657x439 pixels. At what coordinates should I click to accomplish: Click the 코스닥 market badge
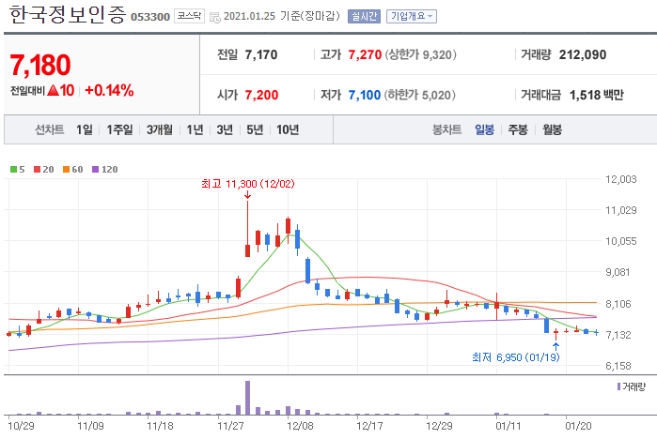pyautogui.click(x=189, y=16)
